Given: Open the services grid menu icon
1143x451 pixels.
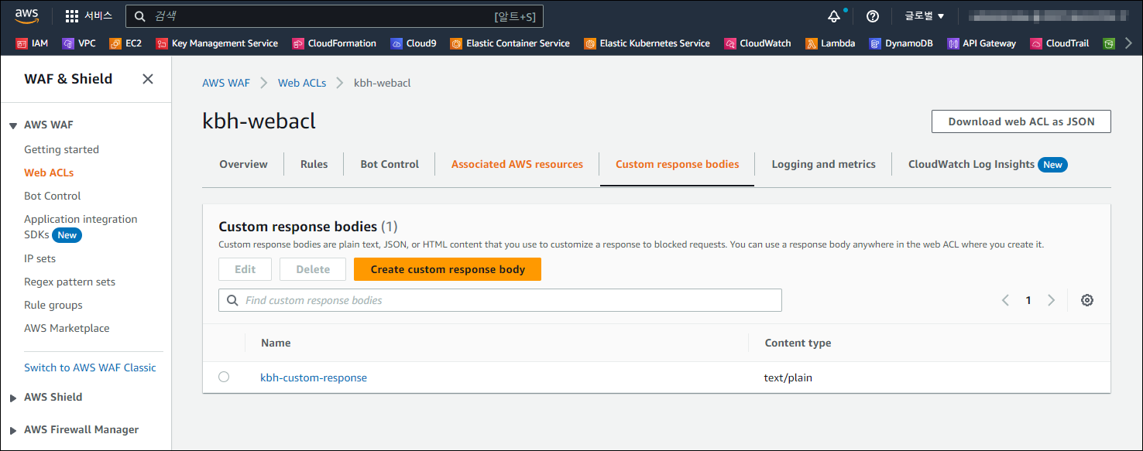Looking at the screenshot, I should [71, 16].
